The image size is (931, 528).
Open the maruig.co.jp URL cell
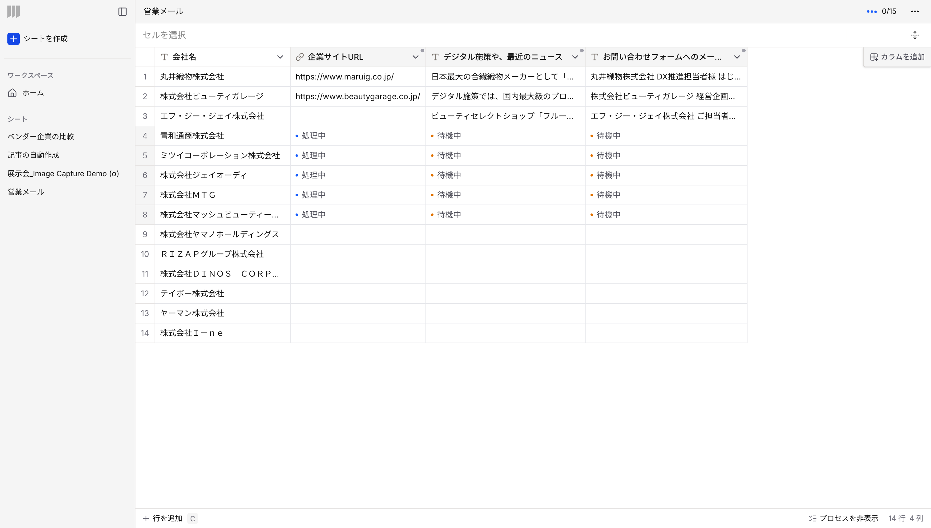(x=344, y=76)
